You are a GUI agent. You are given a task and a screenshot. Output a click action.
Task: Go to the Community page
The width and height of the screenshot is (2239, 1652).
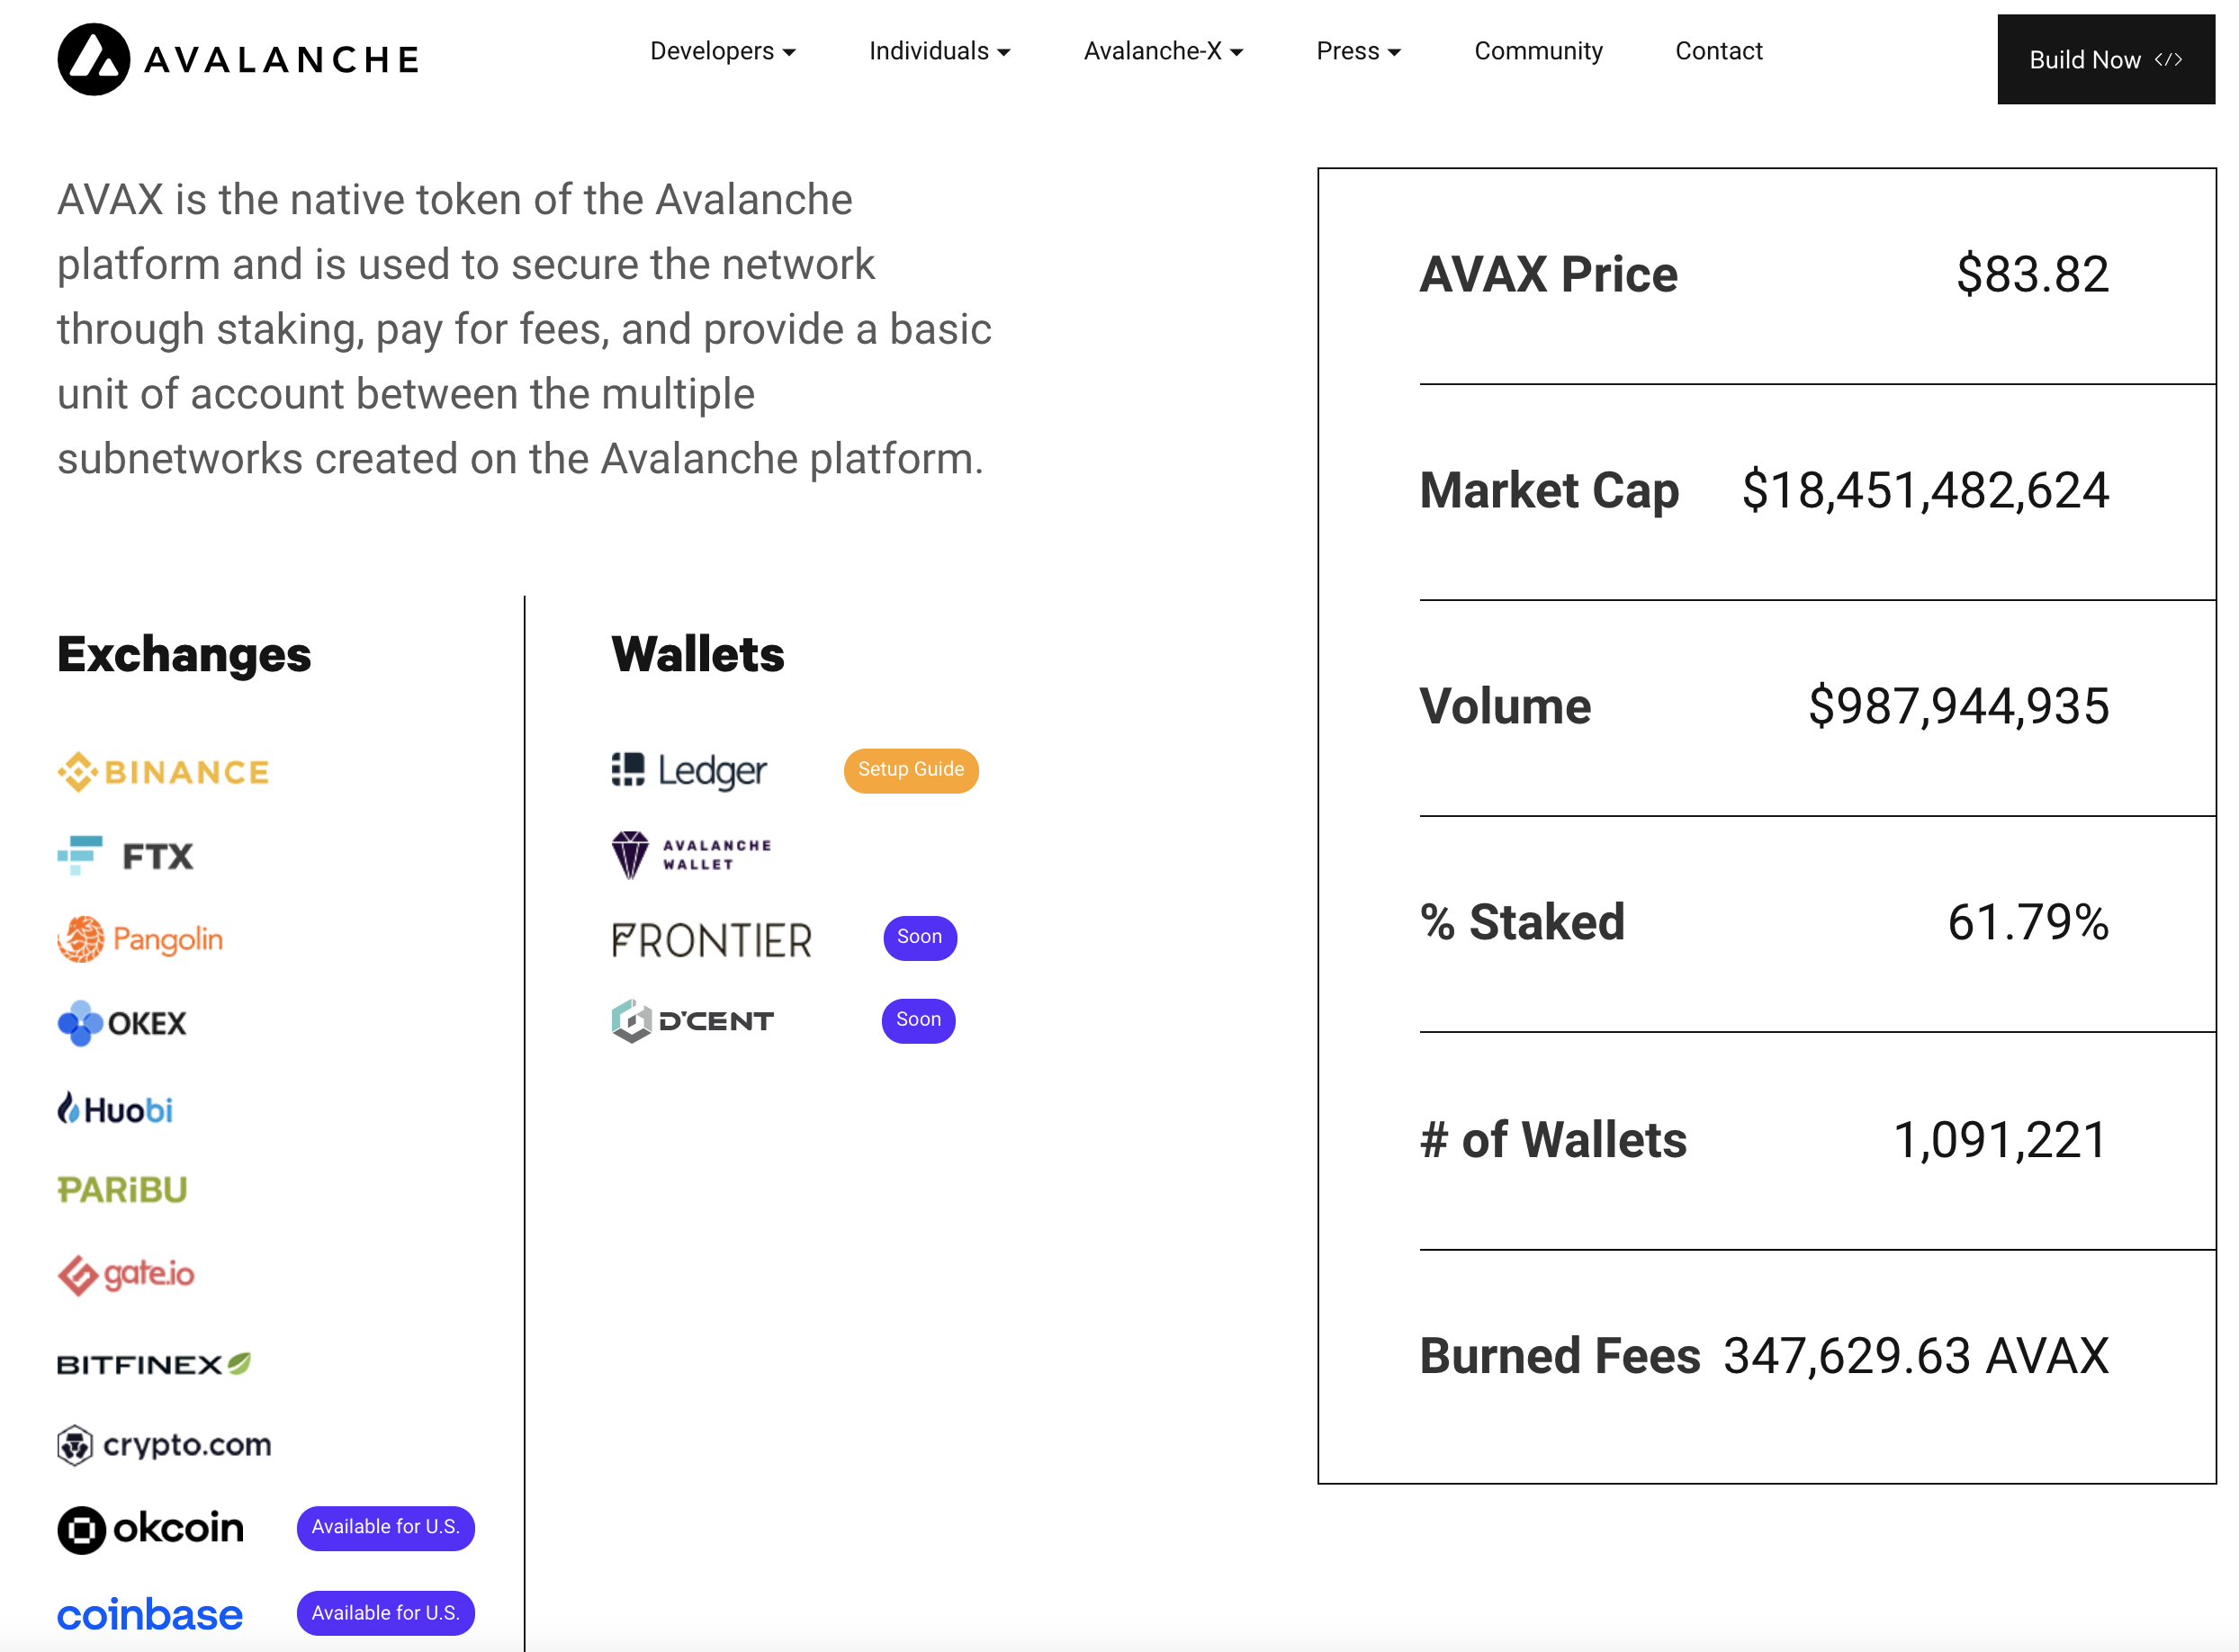tap(1538, 51)
